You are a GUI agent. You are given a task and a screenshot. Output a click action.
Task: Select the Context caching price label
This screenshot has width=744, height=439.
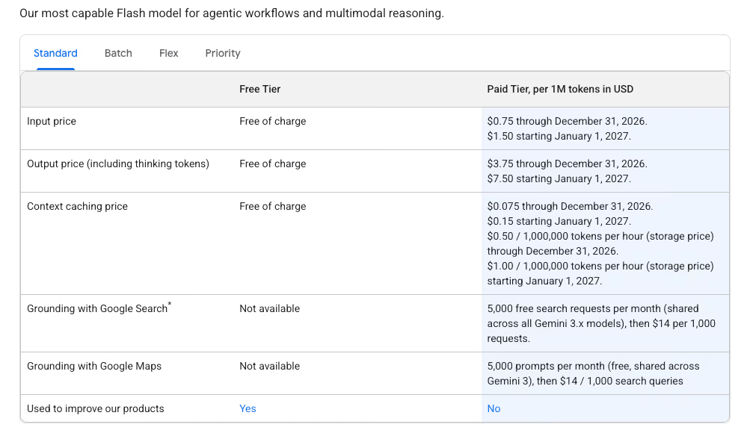77,207
